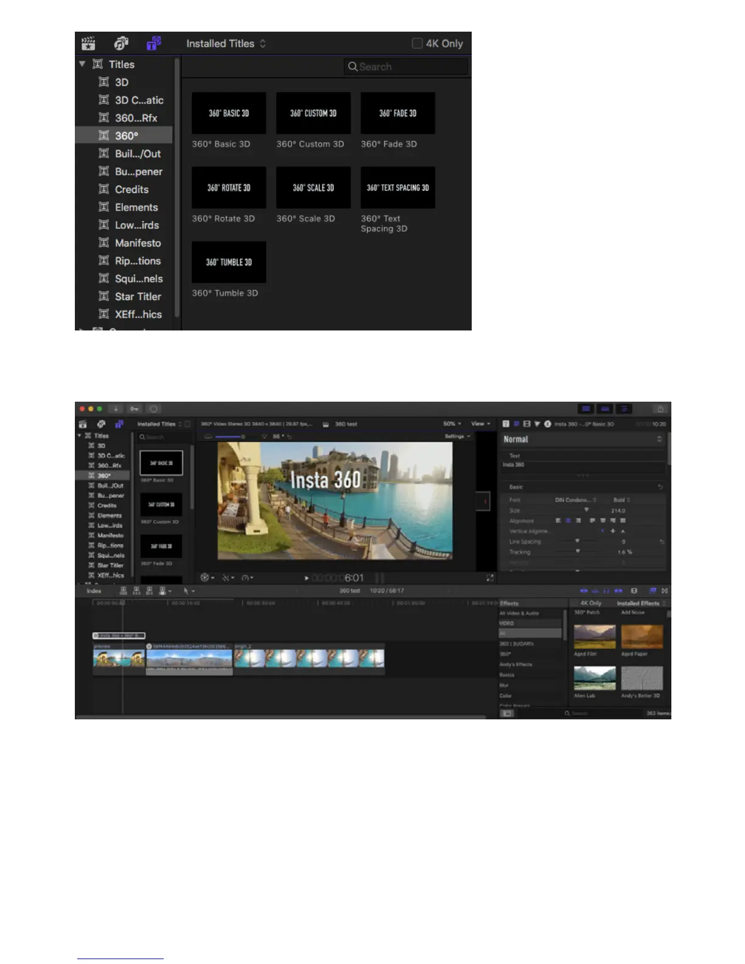Pick the 360° Fade 3D title thumbnail in top panel

[398, 113]
